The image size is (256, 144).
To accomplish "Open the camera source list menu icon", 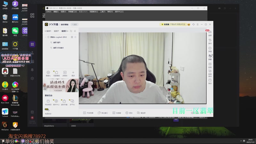I will pos(72,37).
